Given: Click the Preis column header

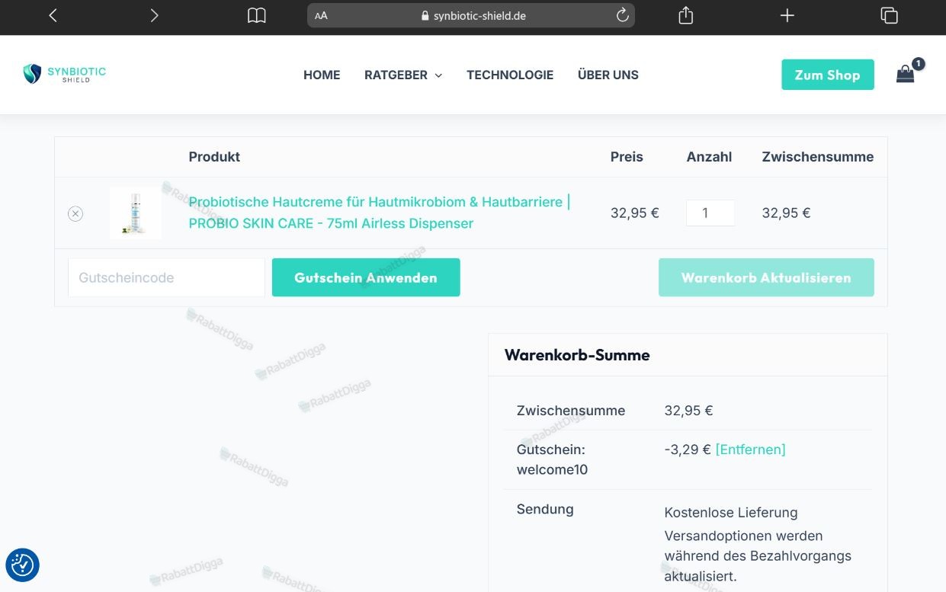Looking at the screenshot, I should [627, 157].
